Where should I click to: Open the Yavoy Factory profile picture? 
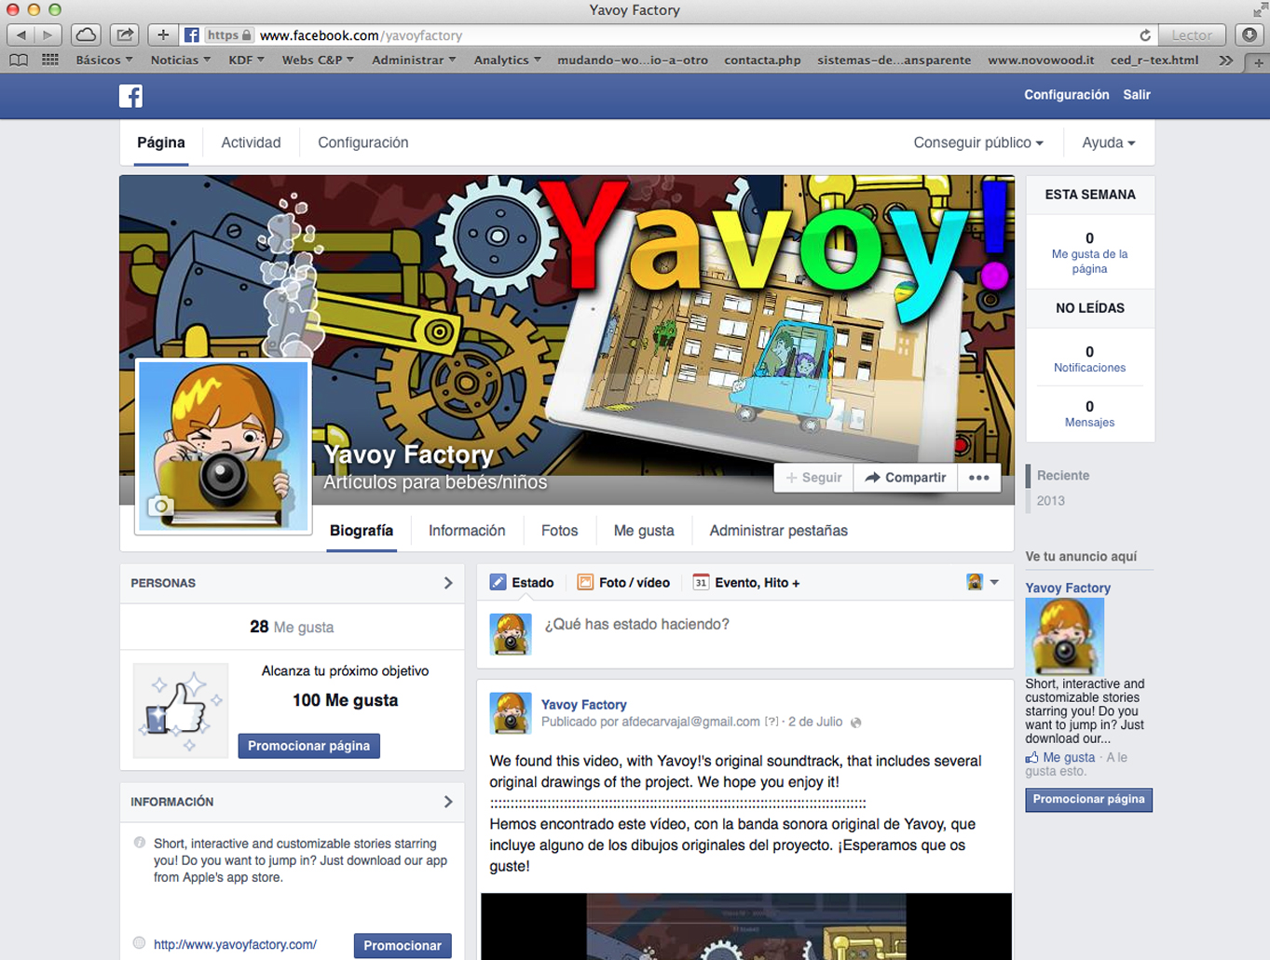(224, 446)
